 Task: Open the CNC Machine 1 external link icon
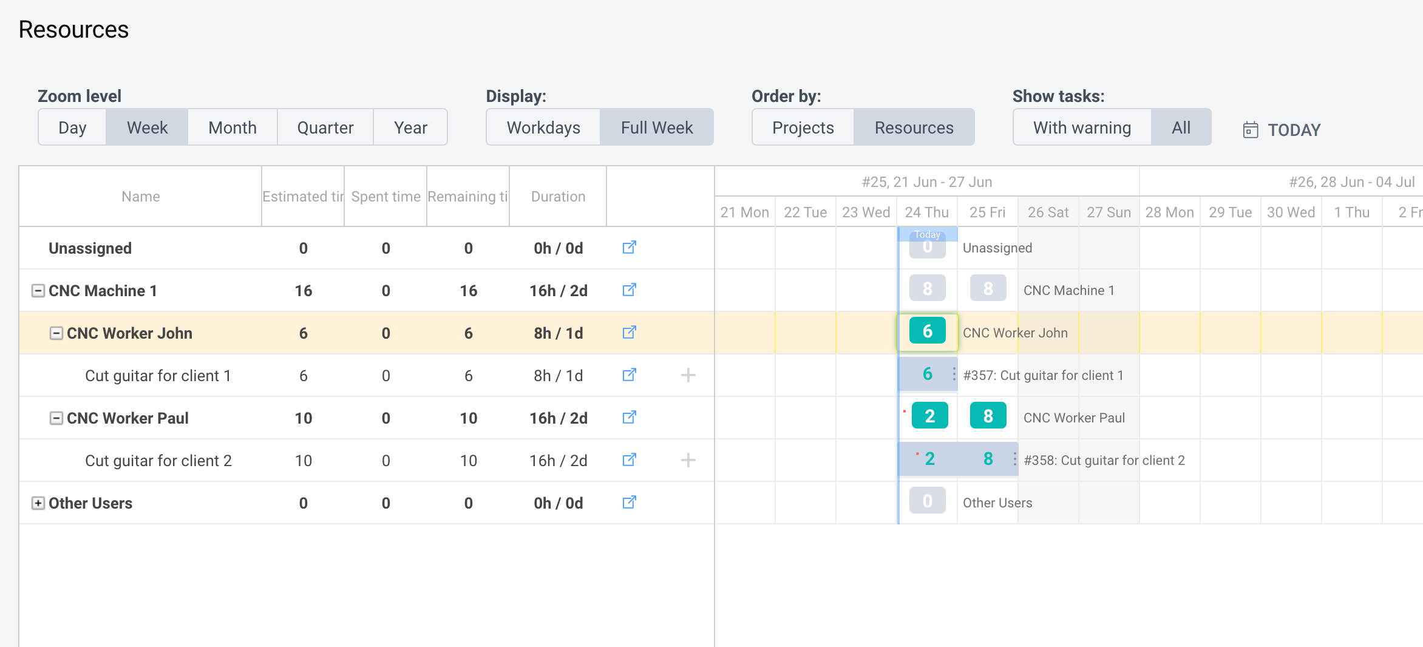(629, 290)
